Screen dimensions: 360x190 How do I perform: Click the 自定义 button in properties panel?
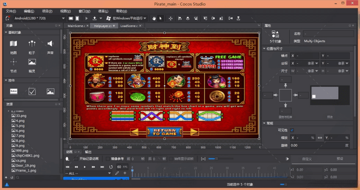coord(307,159)
